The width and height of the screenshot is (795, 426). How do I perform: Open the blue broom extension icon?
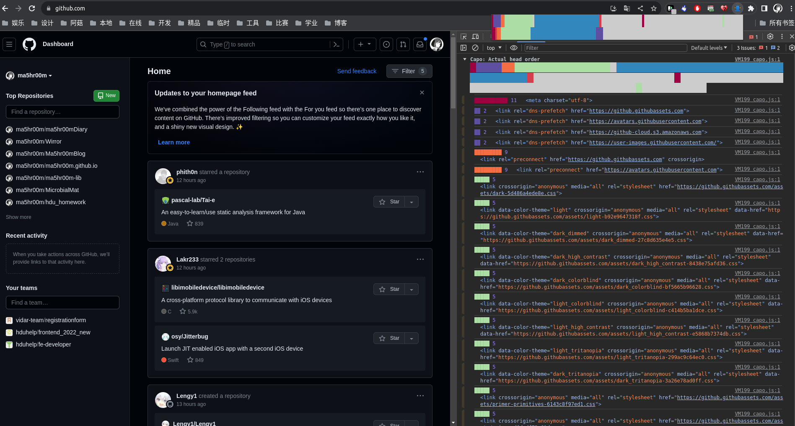coord(684,8)
